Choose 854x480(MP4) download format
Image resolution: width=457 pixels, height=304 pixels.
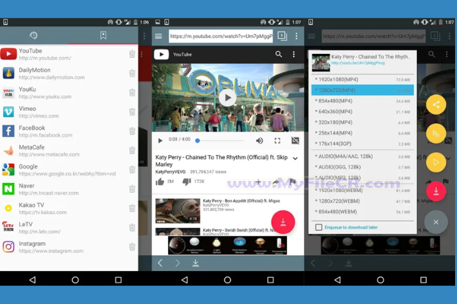[362, 101]
